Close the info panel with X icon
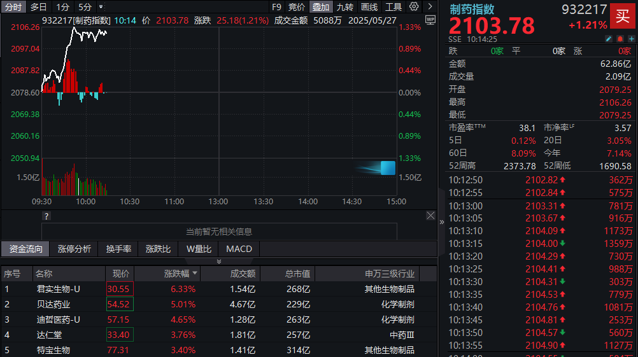The image size is (638, 357). click(430, 216)
